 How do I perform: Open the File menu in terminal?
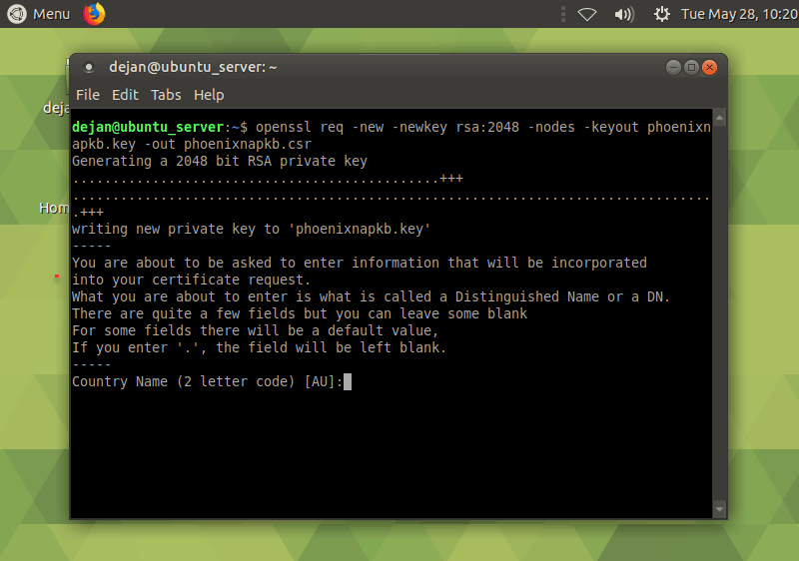pos(88,95)
